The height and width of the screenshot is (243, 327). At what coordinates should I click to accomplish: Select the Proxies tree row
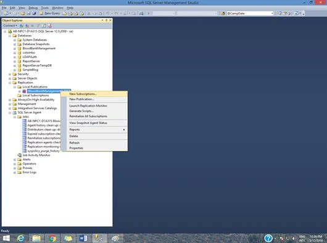[27, 168]
